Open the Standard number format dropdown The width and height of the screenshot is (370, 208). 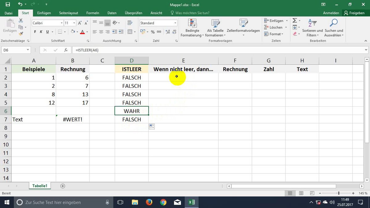coord(175,23)
